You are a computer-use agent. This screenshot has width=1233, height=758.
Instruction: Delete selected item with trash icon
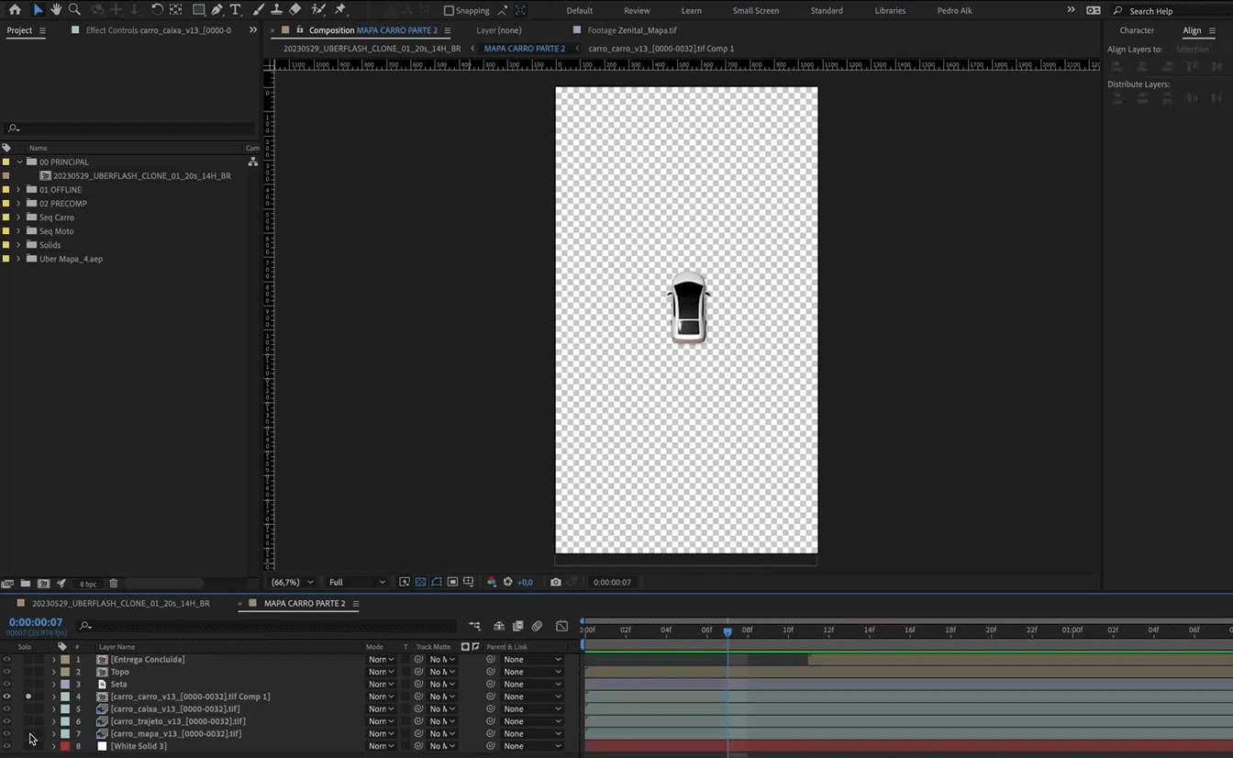click(114, 584)
